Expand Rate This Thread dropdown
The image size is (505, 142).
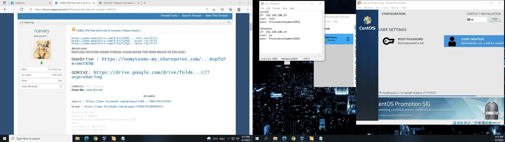(218, 16)
